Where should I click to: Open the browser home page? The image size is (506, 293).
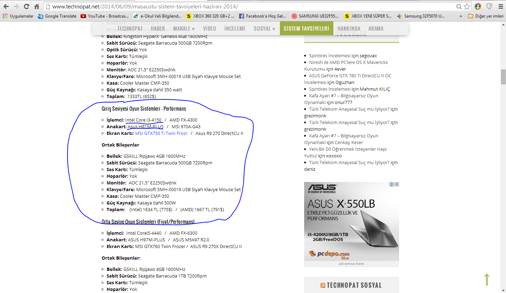pyautogui.click(x=37, y=6)
